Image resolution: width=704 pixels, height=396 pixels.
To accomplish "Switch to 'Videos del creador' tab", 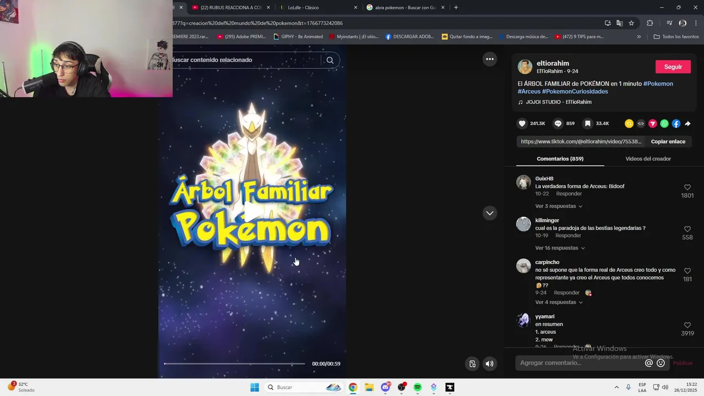I will click(648, 159).
